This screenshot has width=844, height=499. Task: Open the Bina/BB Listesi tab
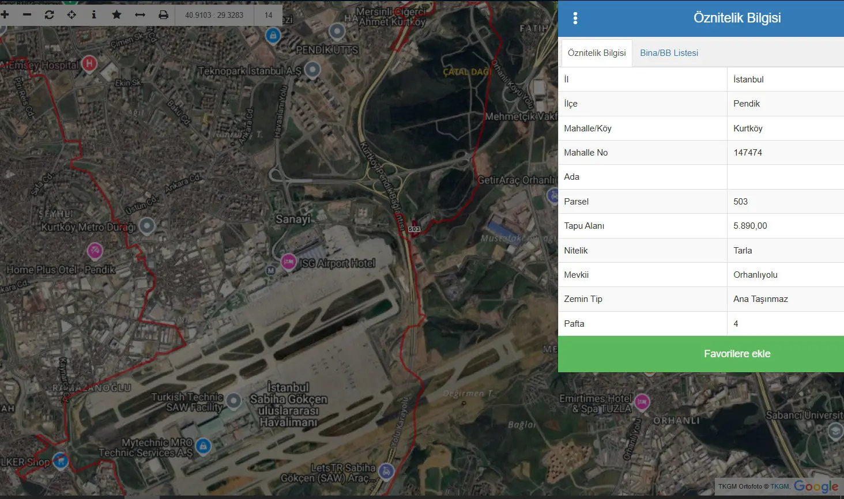669,53
